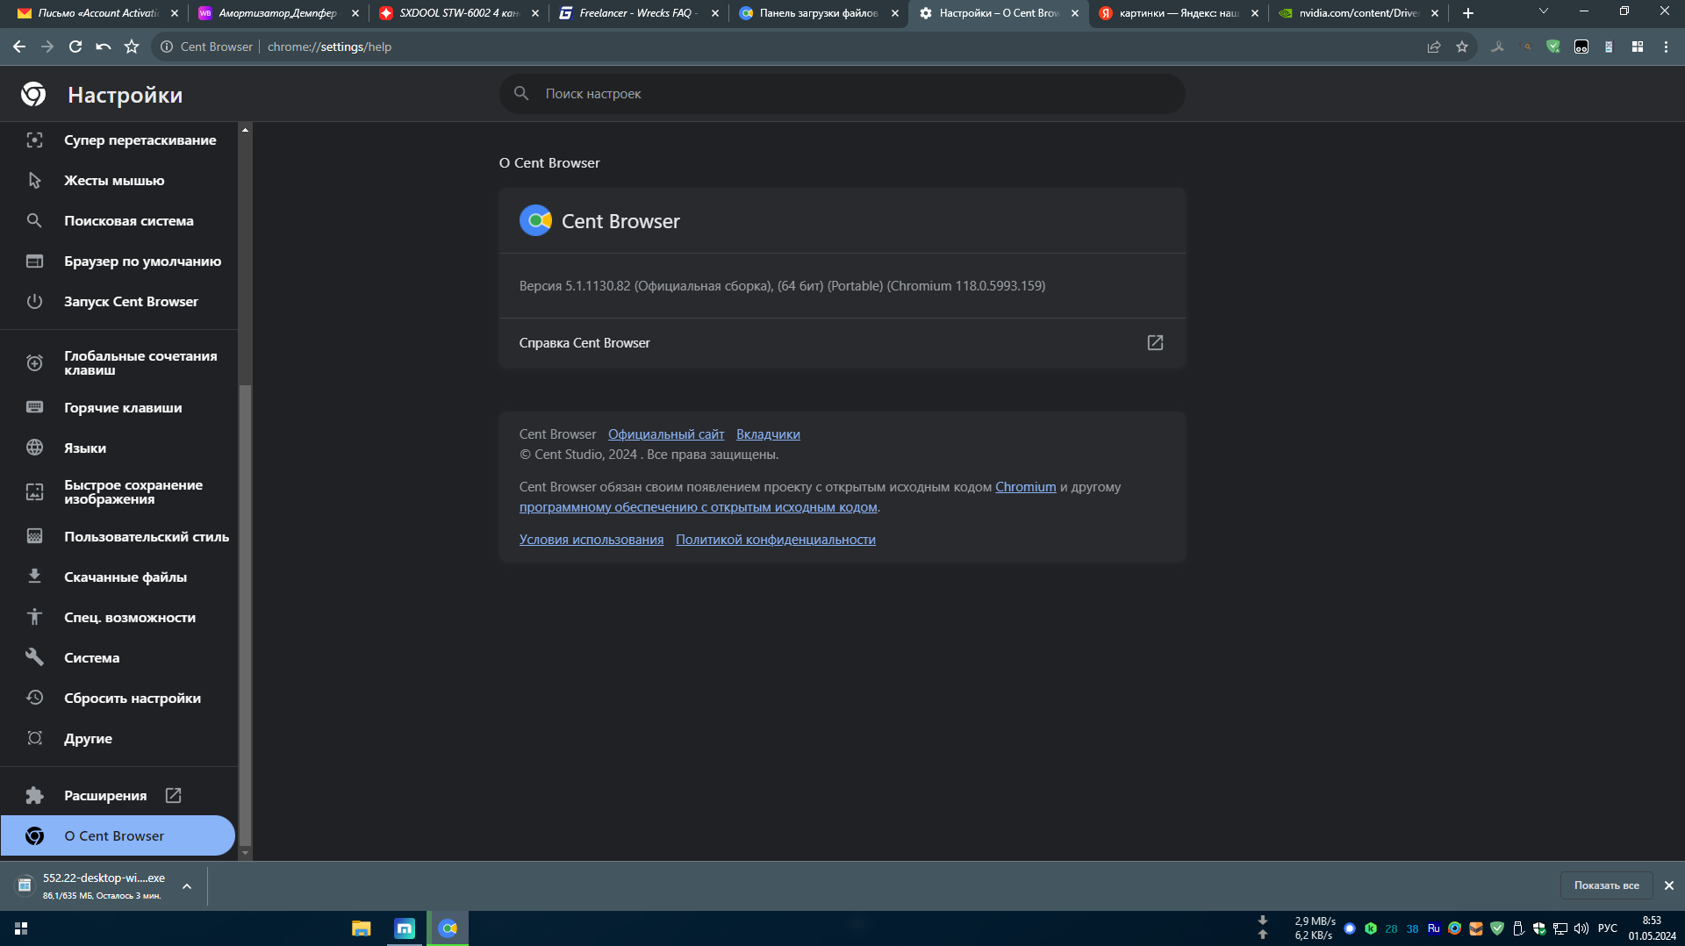The height and width of the screenshot is (946, 1685).
Task: Click Скачанные файлы download icon
Action: pyautogui.click(x=34, y=577)
